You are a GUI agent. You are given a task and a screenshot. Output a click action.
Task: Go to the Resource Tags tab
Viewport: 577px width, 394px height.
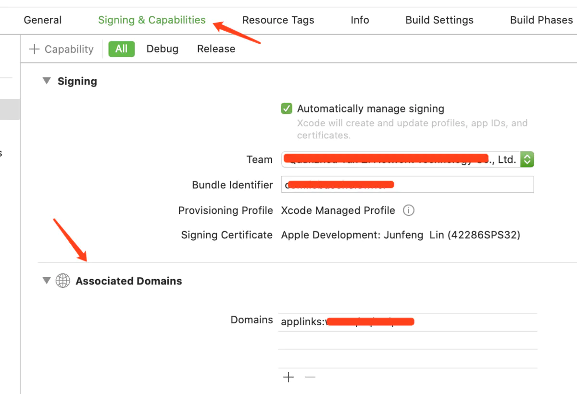coord(278,20)
